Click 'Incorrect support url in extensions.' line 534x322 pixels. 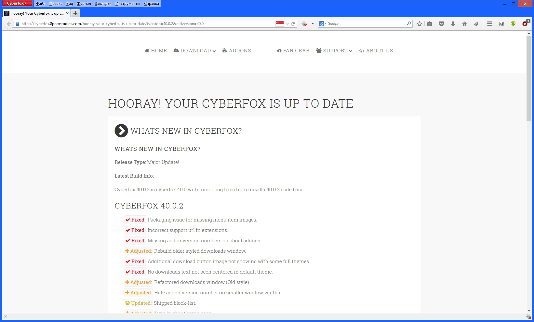(188, 230)
